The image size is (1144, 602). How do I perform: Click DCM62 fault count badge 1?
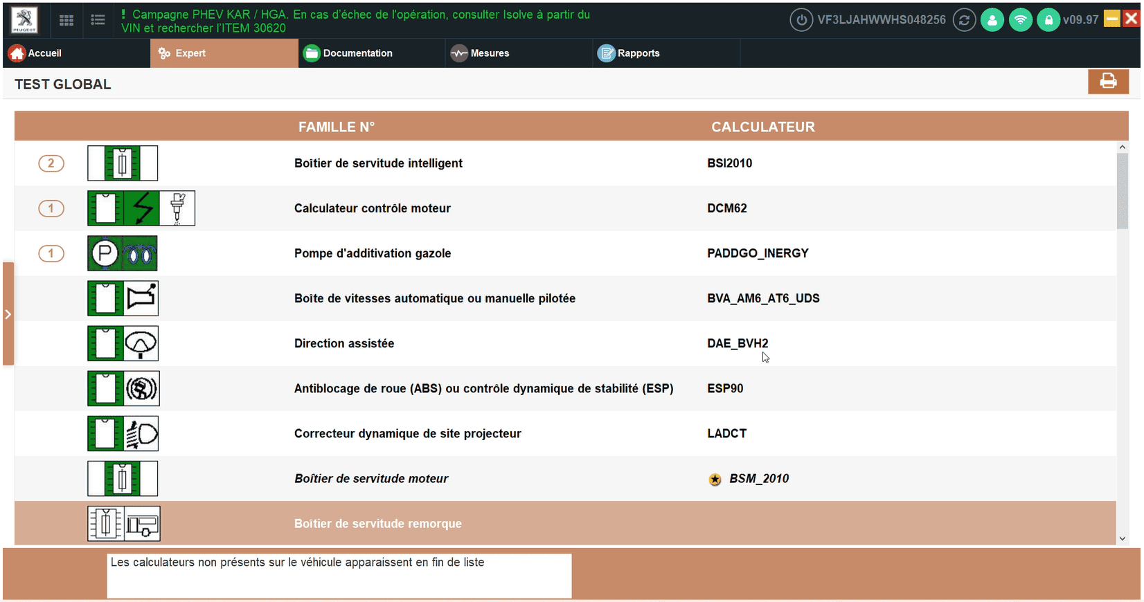[51, 208]
